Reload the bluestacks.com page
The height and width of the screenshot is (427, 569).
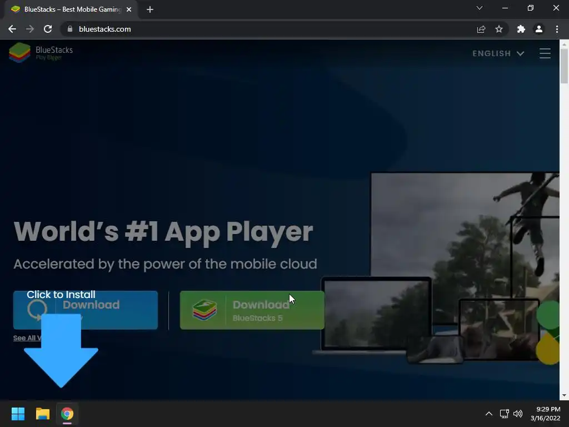(x=48, y=29)
